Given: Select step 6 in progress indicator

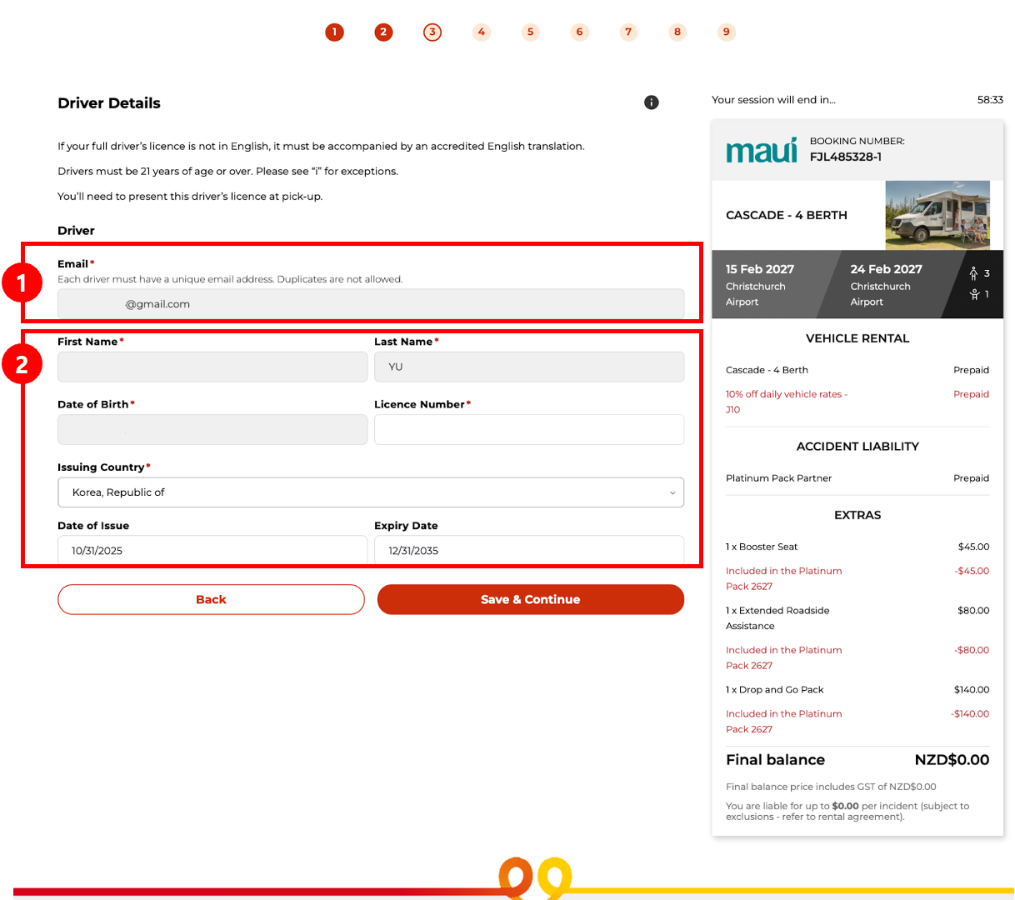Looking at the screenshot, I should click(x=580, y=32).
